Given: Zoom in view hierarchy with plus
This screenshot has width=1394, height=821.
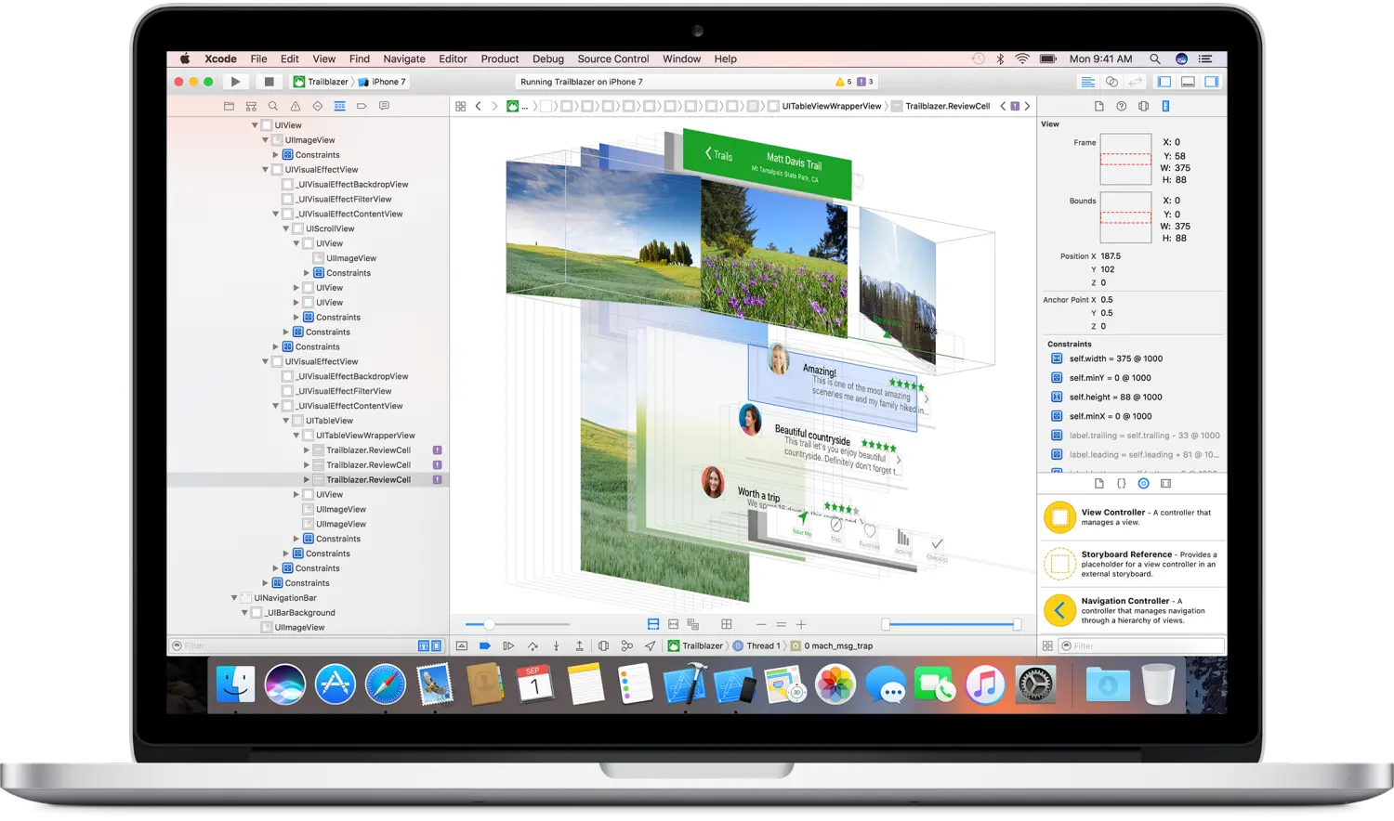Looking at the screenshot, I should tap(801, 624).
